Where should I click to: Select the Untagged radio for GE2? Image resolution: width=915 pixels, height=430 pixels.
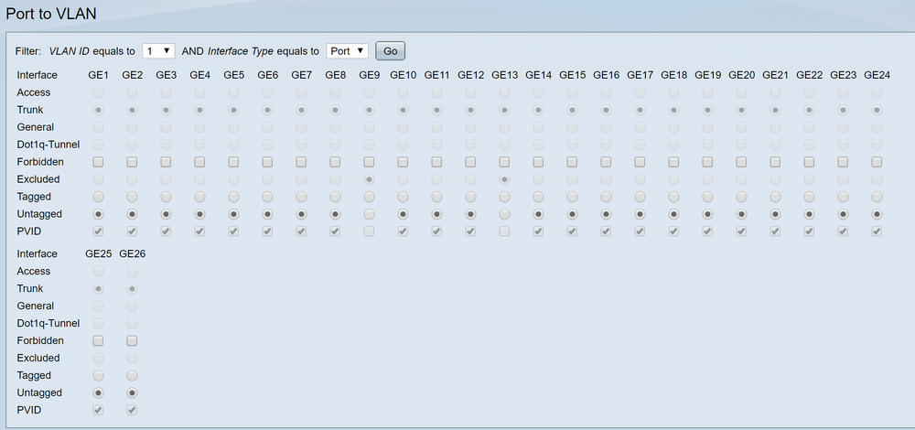click(x=133, y=214)
